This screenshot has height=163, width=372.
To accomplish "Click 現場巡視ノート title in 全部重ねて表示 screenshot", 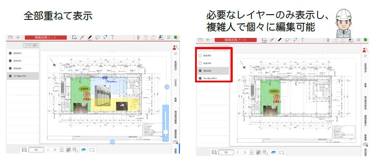I will [x=45, y=38].
